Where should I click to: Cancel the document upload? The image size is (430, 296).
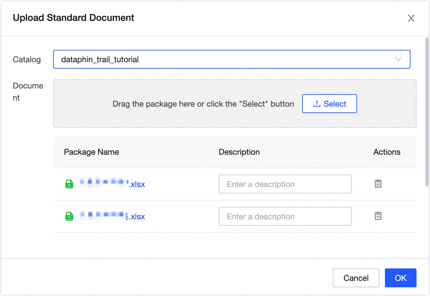[356, 278]
